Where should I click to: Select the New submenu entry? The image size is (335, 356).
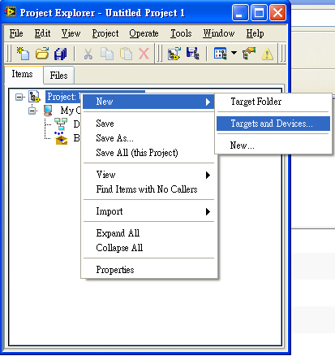148,102
